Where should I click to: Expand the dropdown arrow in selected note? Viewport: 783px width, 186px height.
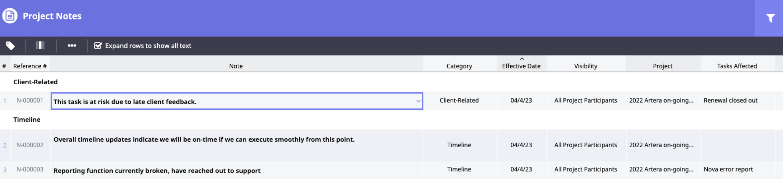pyautogui.click(x=418, y=101)
